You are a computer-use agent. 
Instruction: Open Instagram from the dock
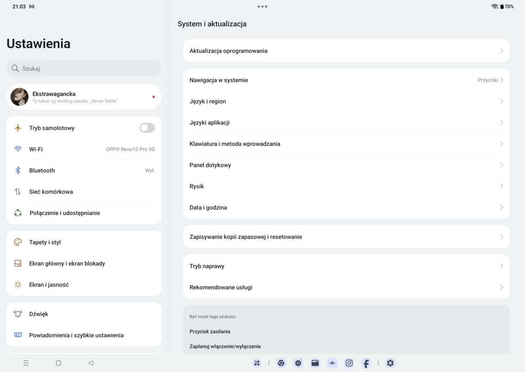pos(349,363)
